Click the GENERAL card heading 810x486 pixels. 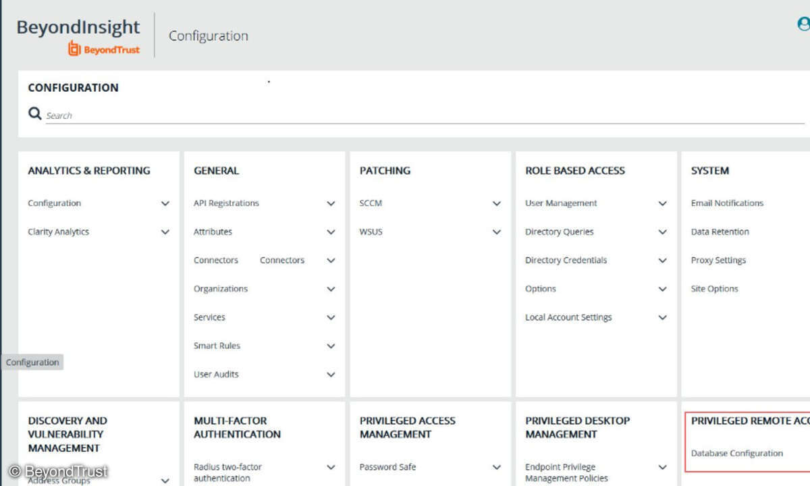(216, 171)
